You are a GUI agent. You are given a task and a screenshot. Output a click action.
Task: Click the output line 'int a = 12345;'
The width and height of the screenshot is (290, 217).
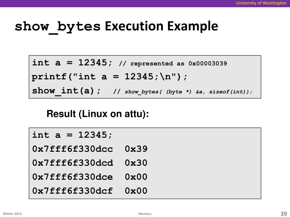point(72,135)
